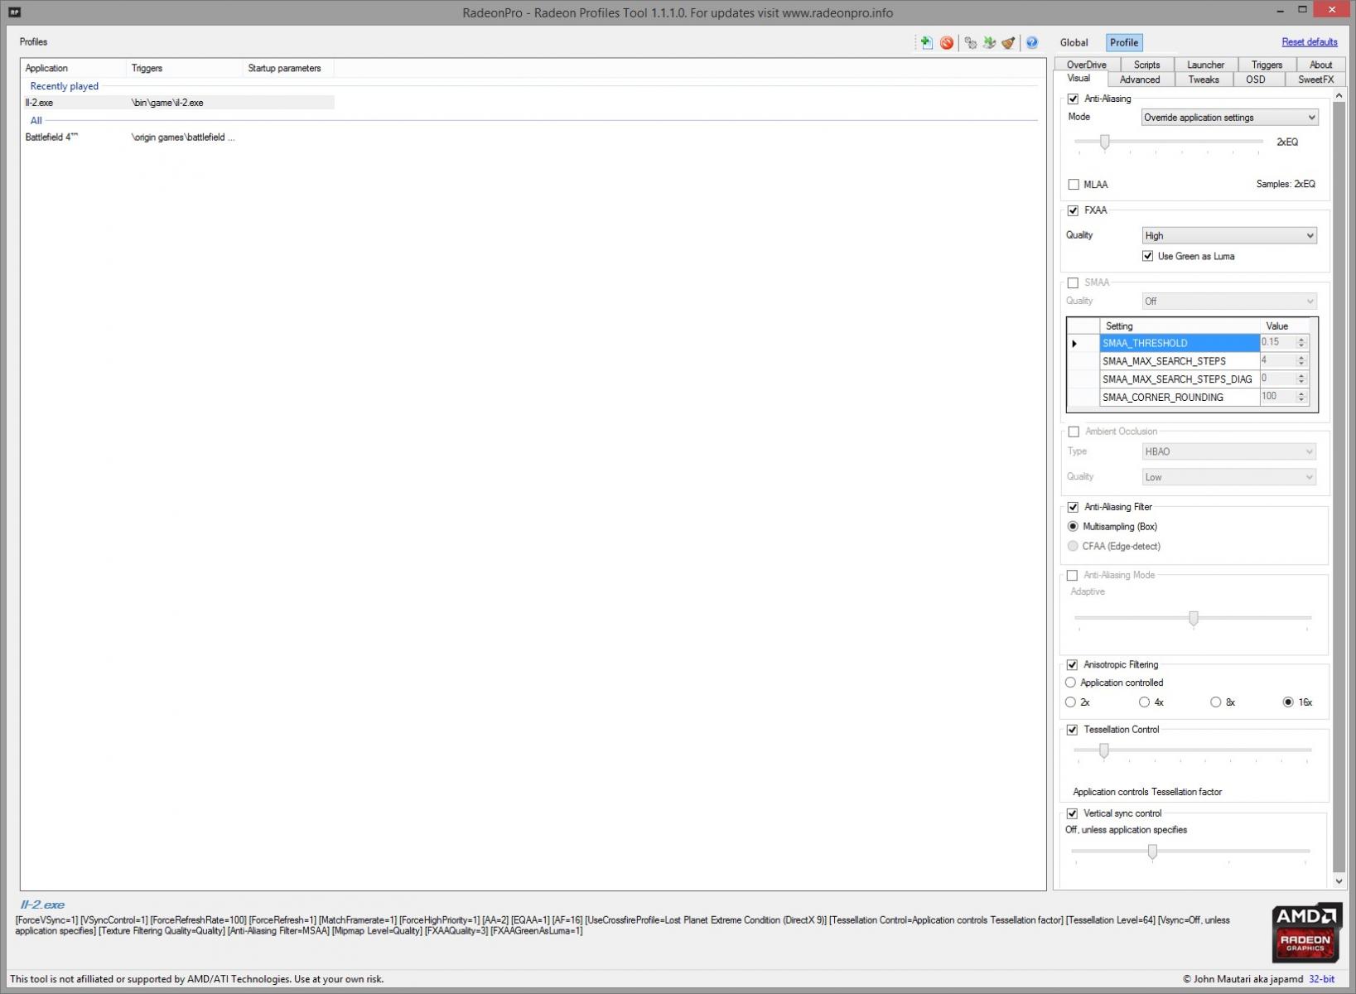This screenshot has height=994, width=1356.
Task: Switch to Global settings
Action: pyautogui.click(x=1074, y=42)
